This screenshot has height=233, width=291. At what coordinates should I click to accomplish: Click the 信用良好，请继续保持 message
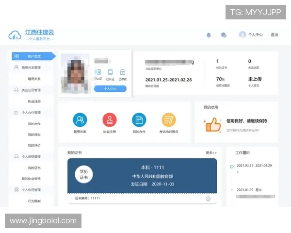coord(247,121)
